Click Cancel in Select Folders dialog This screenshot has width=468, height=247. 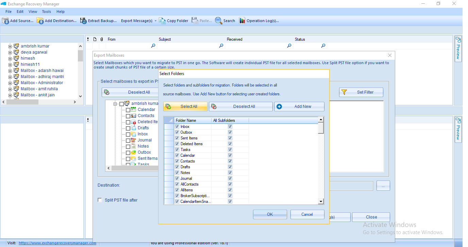tap(307, 214)
